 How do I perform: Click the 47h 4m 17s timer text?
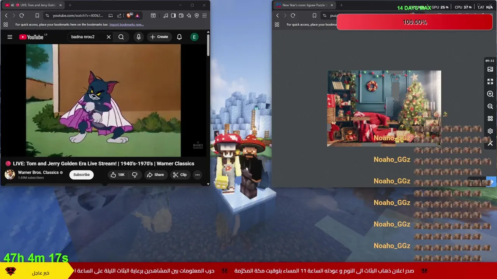(x=36, y=258)
